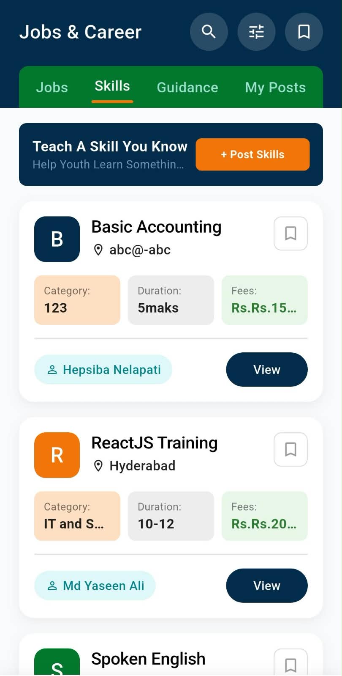Bookmark the Basic Accounting skill
This screenshot has height=676, width=342.
[x=290, y=234]
